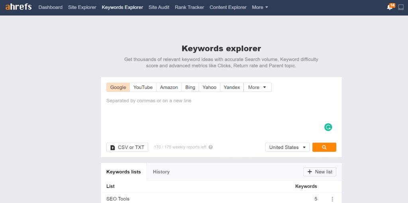
Task: Click the help question mark next to weekly reports
Action: (211, 147)
